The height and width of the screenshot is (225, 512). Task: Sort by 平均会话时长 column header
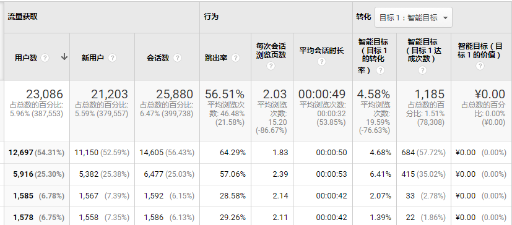(x=322, y=51)
